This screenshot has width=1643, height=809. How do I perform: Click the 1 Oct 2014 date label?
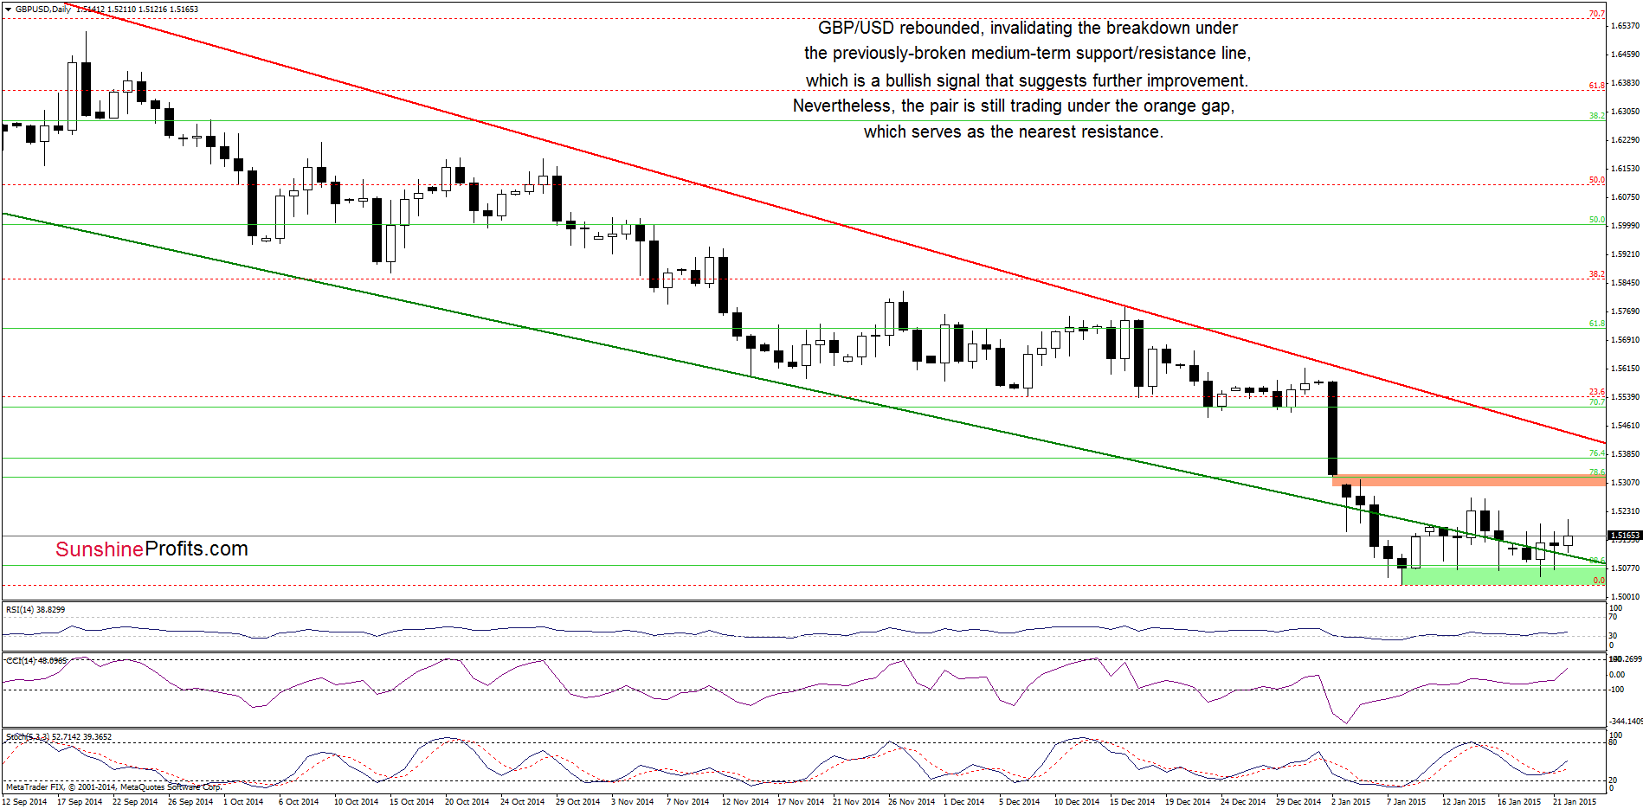pos(243,802)
